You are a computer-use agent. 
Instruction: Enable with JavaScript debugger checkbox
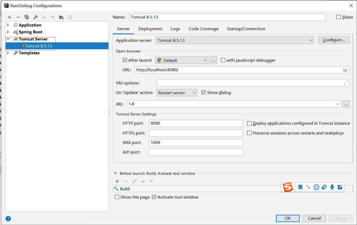pos(223,60)
